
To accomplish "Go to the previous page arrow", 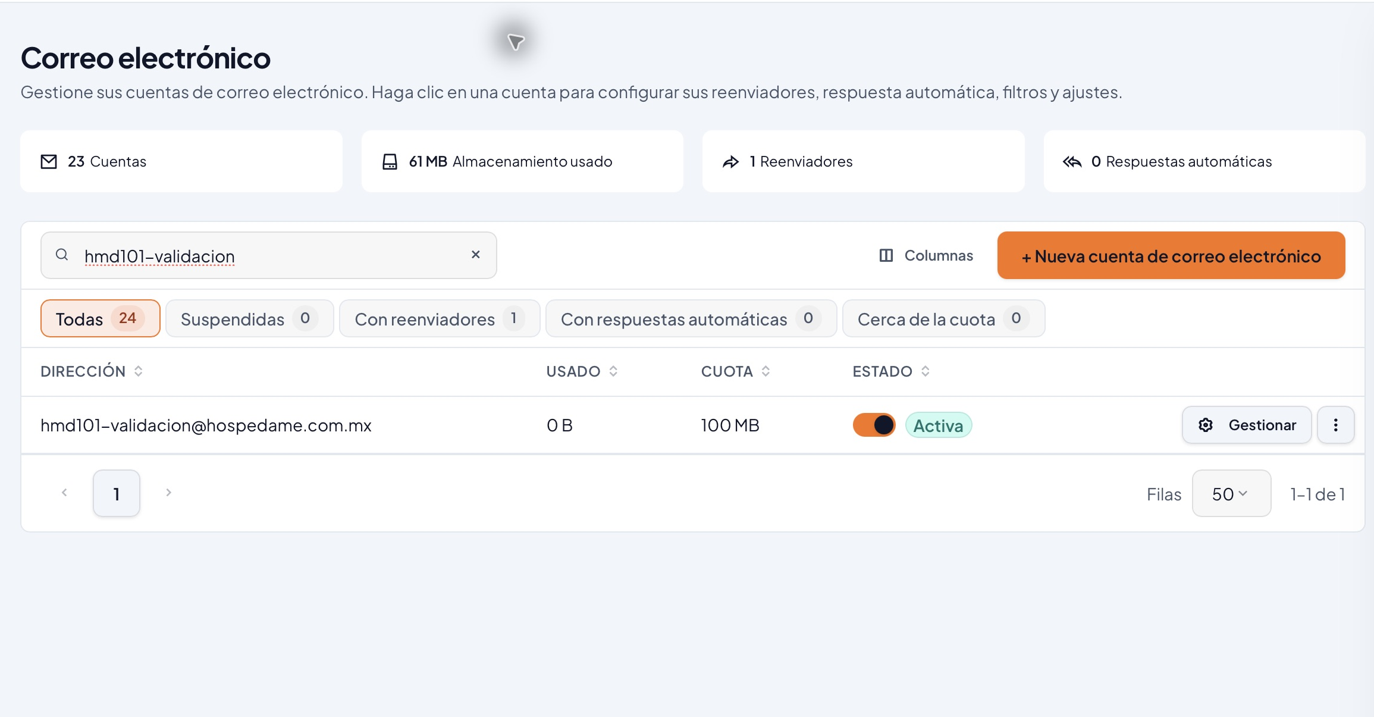I will [64, 493].
